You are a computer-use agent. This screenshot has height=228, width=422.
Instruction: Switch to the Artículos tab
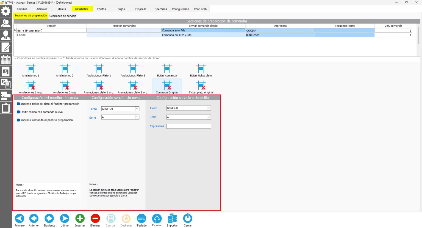point(42,9)
